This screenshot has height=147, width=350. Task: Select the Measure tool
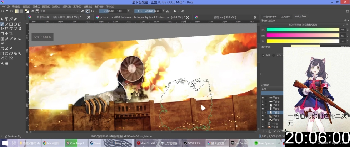pos(6,48)
